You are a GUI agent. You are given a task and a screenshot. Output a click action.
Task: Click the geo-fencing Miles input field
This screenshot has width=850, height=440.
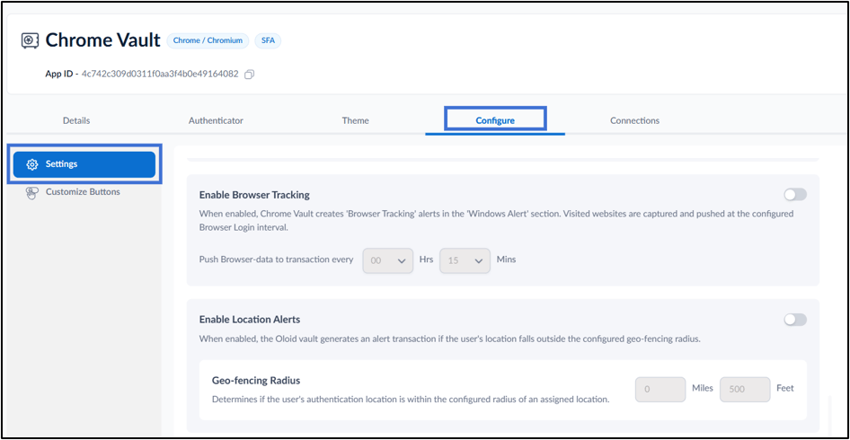click(x=660, y=389)
